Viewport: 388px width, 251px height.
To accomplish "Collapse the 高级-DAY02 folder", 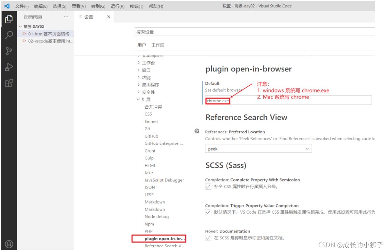I will click(x=21, y=26).
